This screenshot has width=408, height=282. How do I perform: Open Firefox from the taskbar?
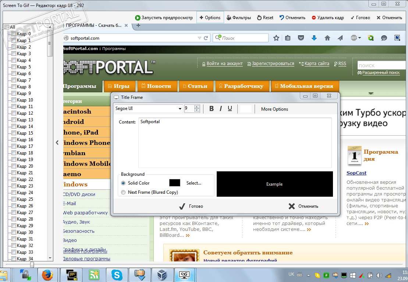click(47, 275)
